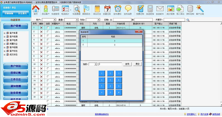Screen dimensions: 222x117
Task: Delete call record row 14 with red X
Action: pos(41,81)
